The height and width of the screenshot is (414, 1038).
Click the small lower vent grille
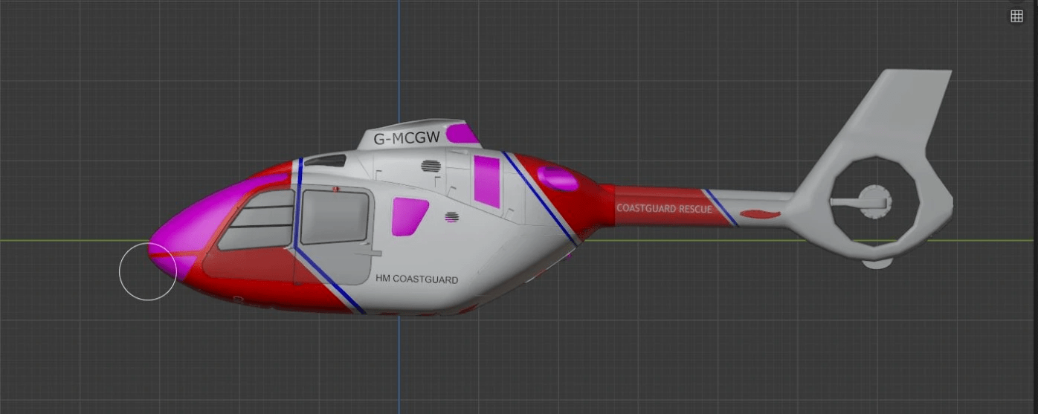click(451, 217)
